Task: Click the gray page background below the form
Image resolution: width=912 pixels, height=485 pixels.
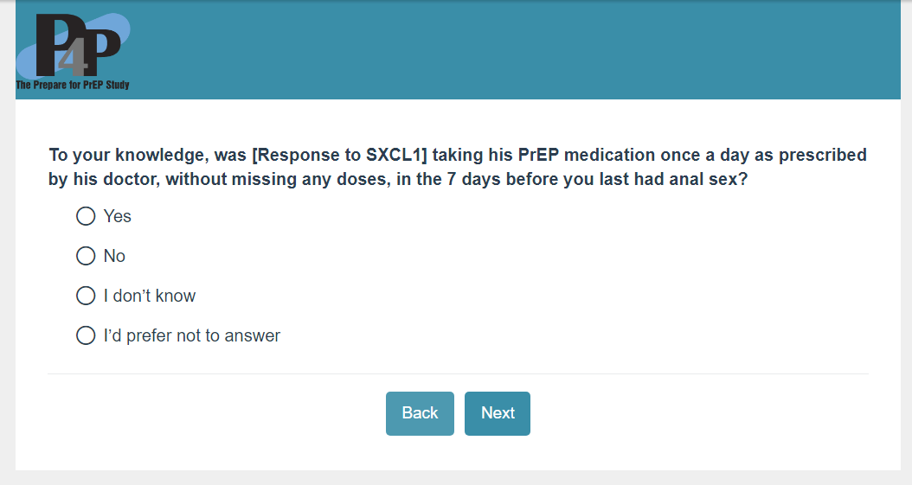Action: tap(456, 478)
